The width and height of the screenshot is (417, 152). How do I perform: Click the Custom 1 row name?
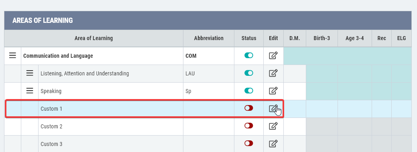(x=51, y=109)
